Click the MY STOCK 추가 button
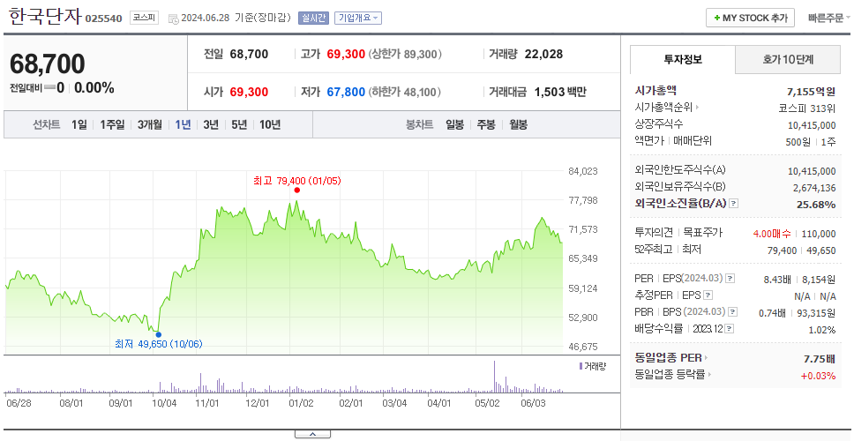The height and width of the screenshot is (441, 854). (750, 18)
